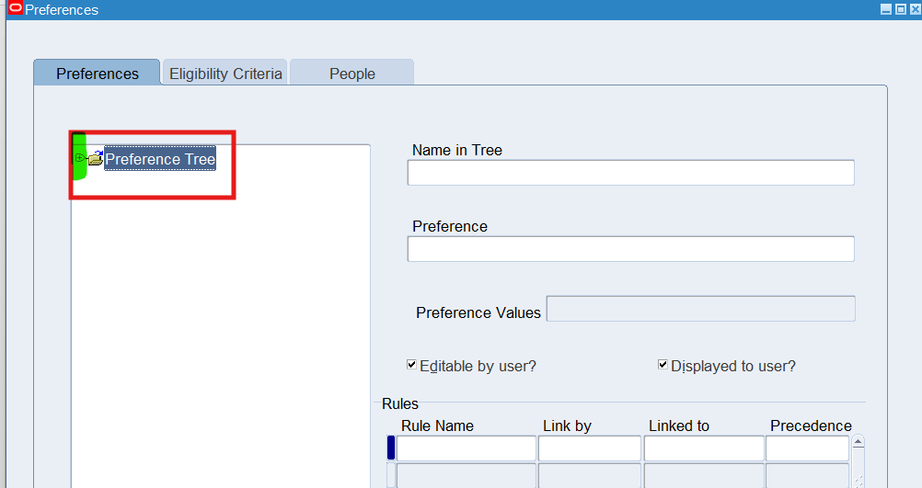Minimize the Preferences window
Viewport: 922px width, 488px height.
[886, 9]
